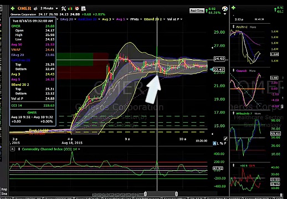Screen dimensions: 287x199
Task: Click the Avg 50 row in data window
Action: click(x=33, y=45)
